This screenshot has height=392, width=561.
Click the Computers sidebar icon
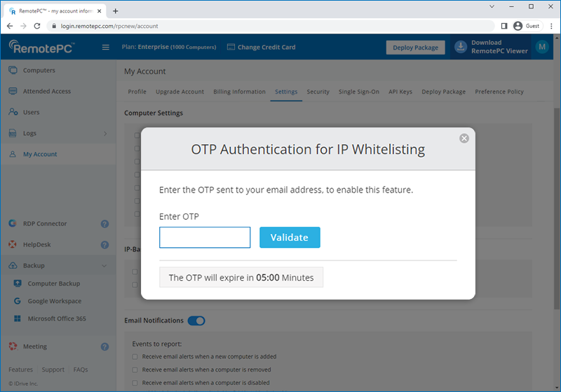[13, 71]
